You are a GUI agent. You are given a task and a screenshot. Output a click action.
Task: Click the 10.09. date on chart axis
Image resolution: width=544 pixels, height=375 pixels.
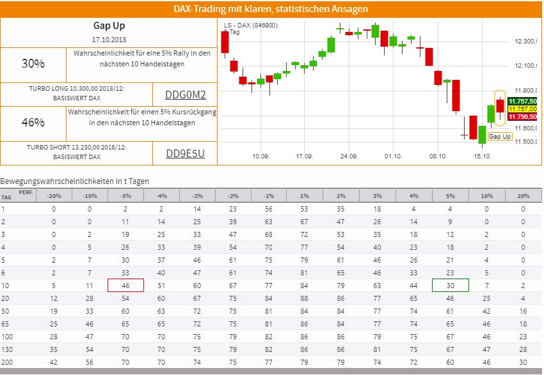[260, 156]
